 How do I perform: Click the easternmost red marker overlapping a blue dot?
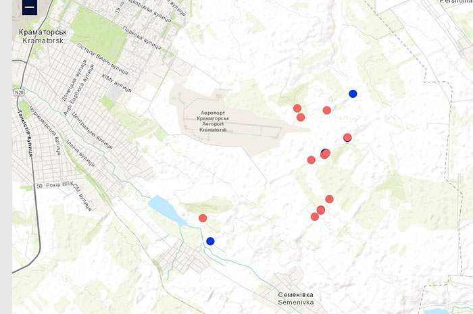click(347, 137)
